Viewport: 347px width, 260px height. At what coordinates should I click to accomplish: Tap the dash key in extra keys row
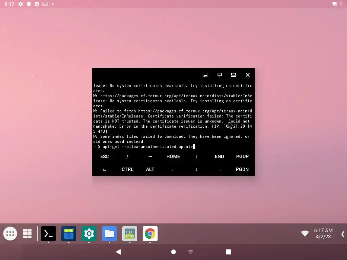[x=150, y=156]
